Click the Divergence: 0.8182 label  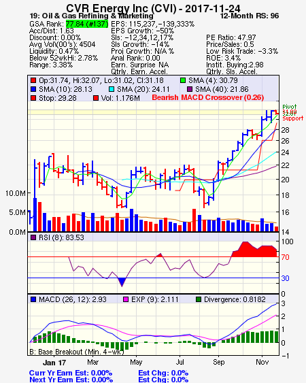coord(235,299)
